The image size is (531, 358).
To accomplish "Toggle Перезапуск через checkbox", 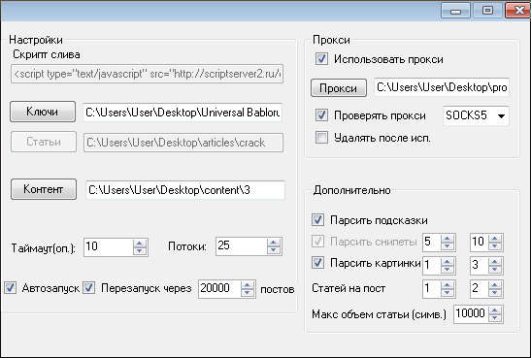I will 89,287.
